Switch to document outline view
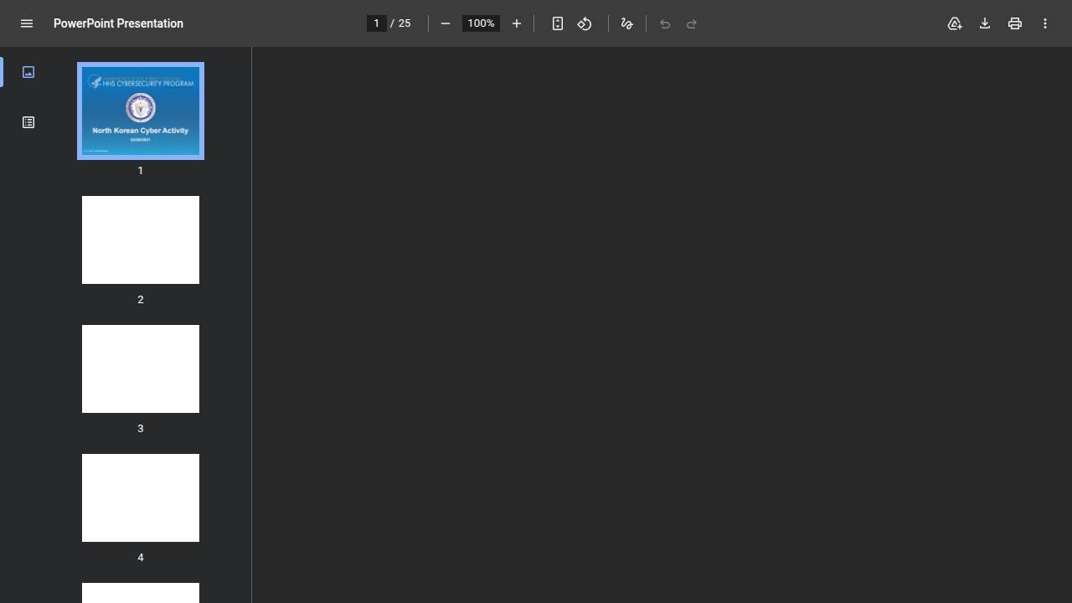1072x603 pixels. click(x=28, y=122)
